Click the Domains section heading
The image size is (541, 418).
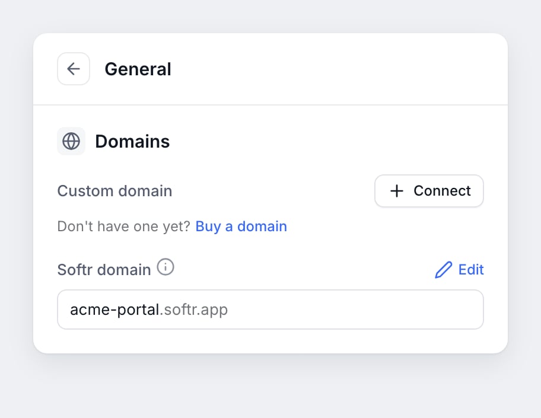tap(132, 141)
